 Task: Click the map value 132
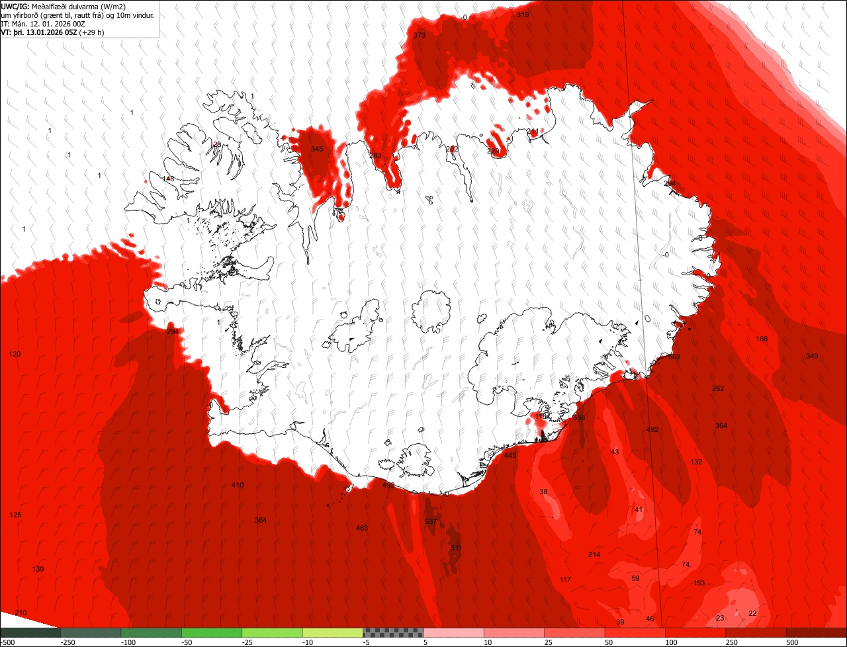tap(696, 462)
